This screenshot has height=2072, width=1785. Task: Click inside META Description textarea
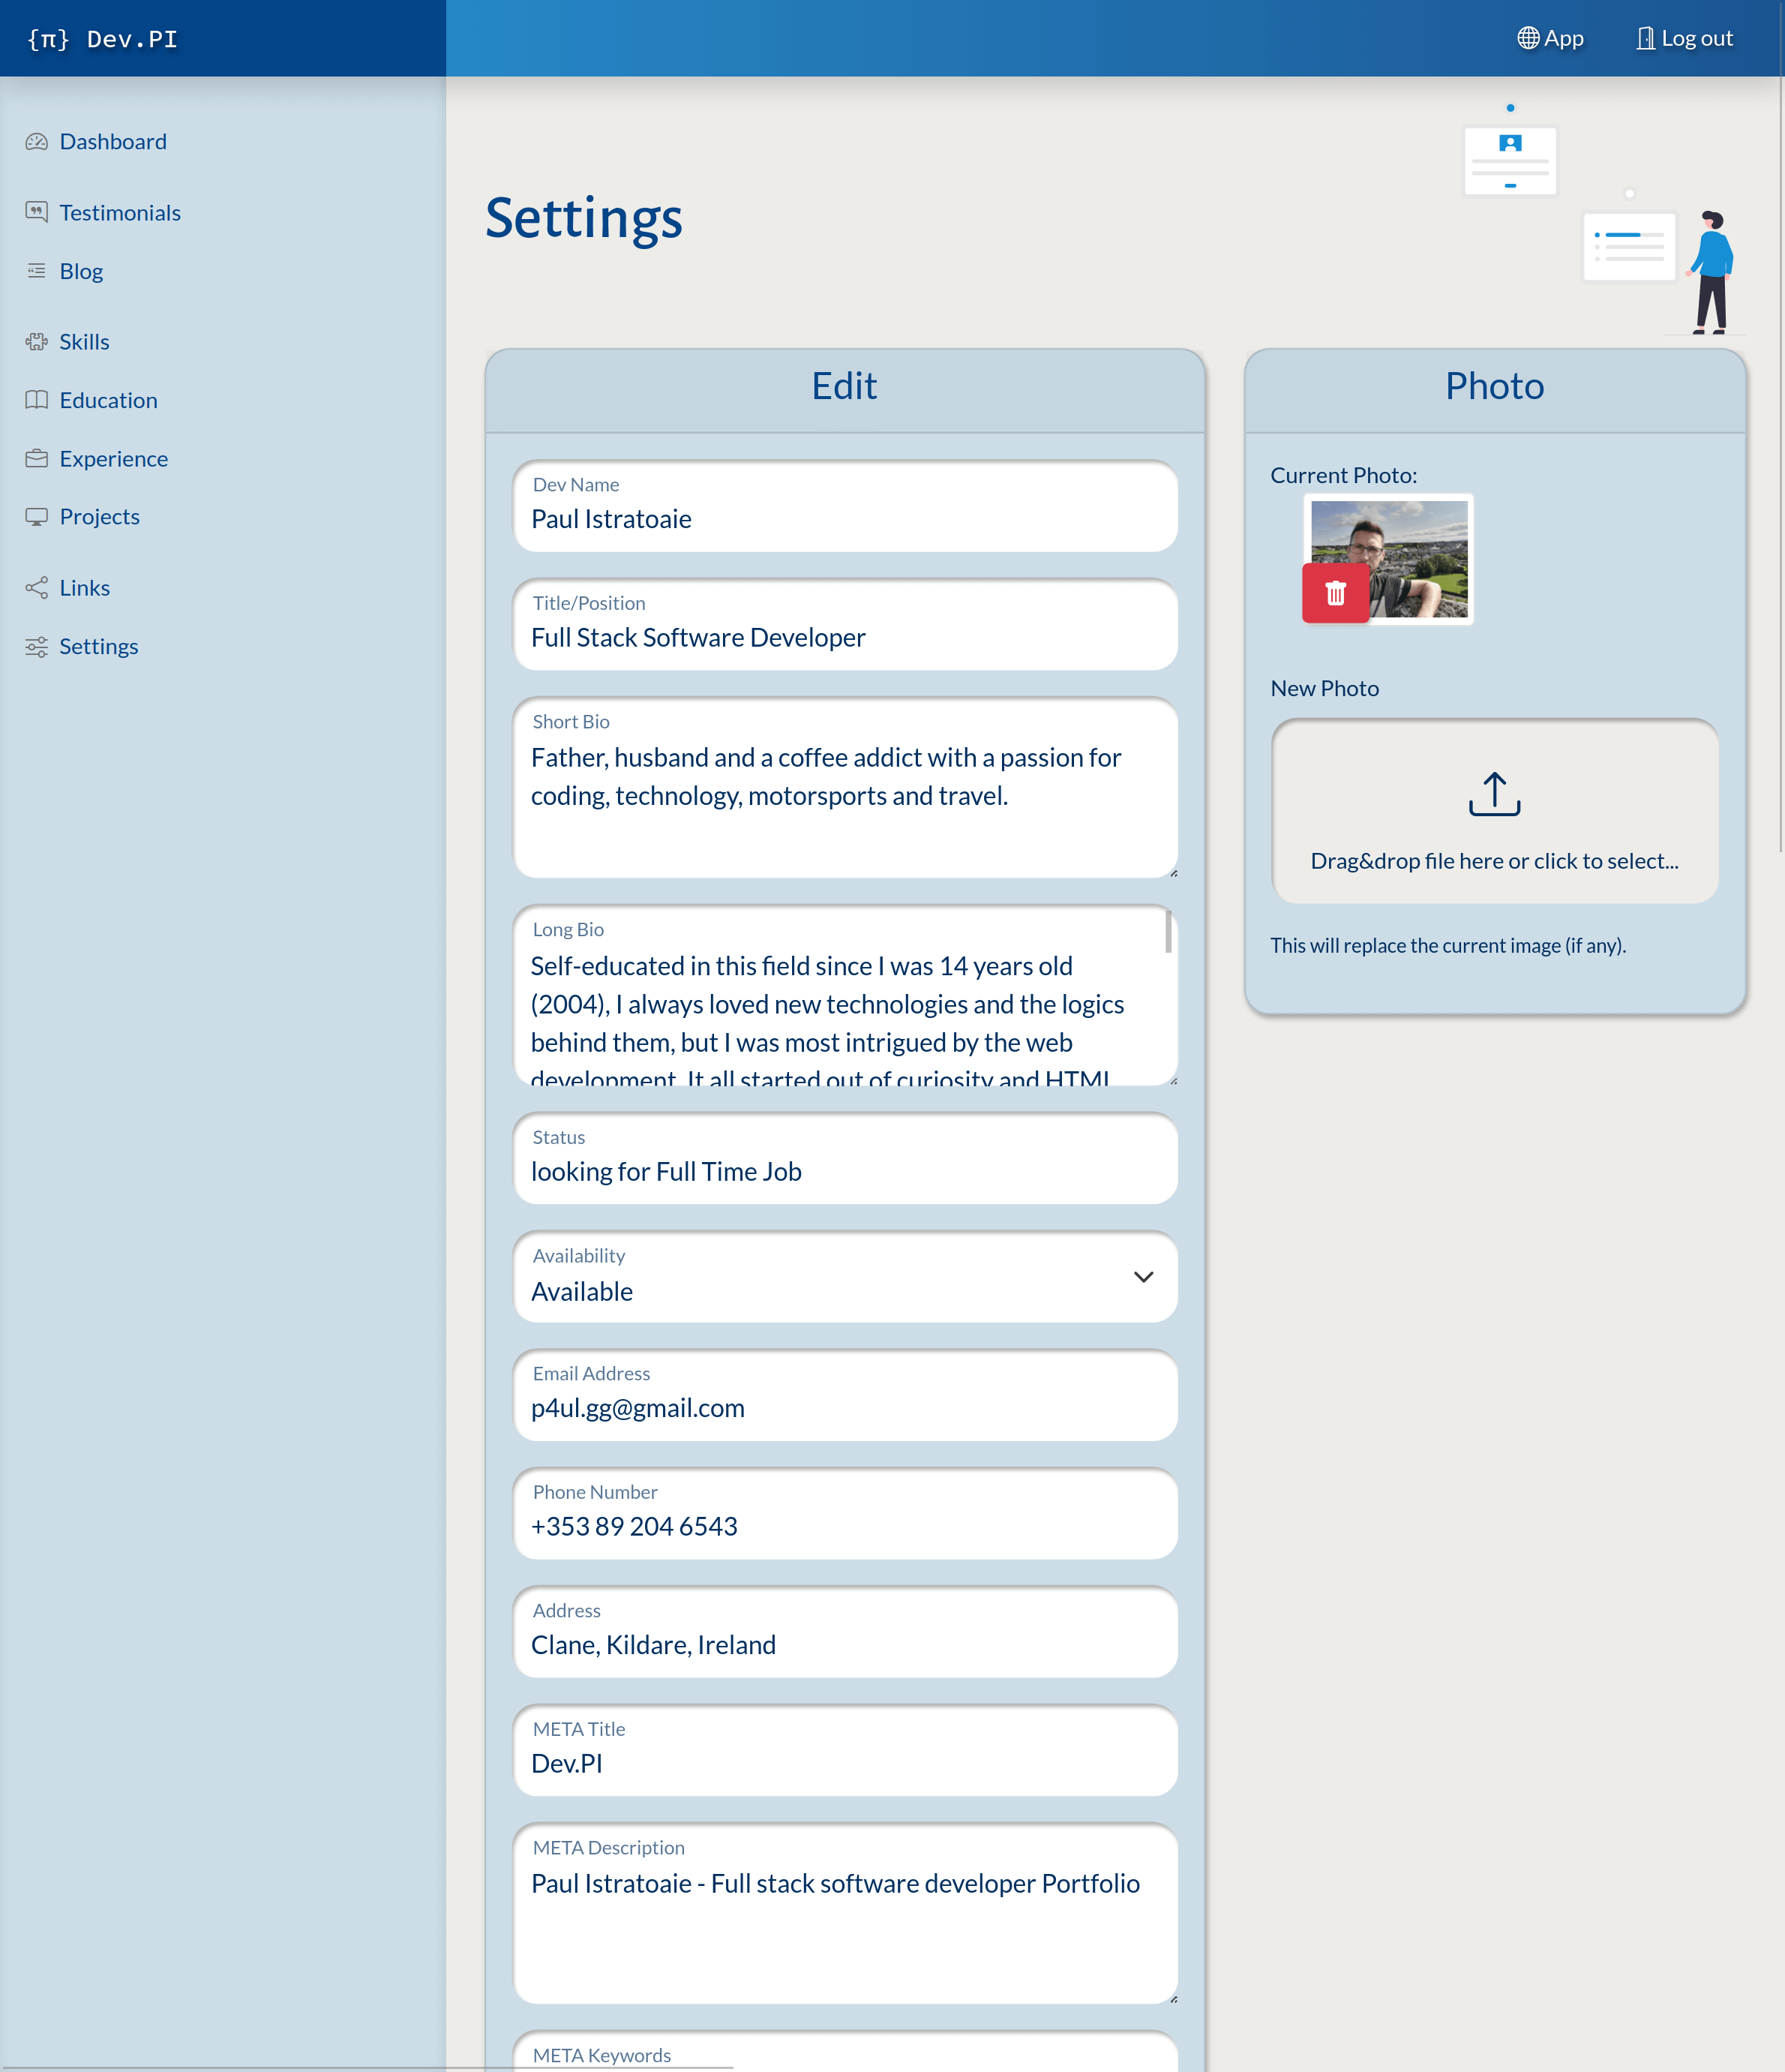pos(845,1914)
